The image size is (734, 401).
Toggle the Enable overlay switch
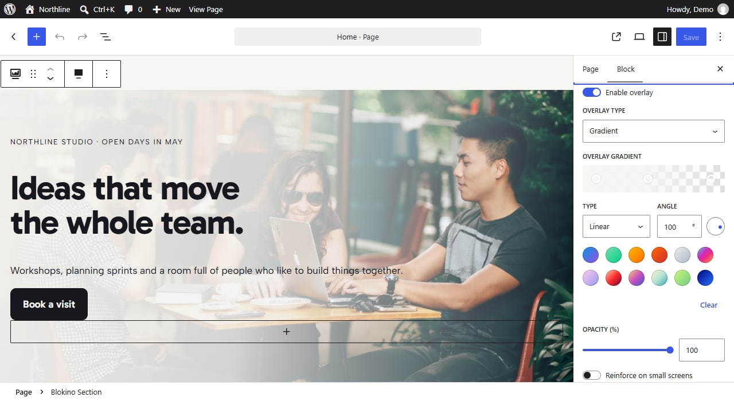click(592, 92)
